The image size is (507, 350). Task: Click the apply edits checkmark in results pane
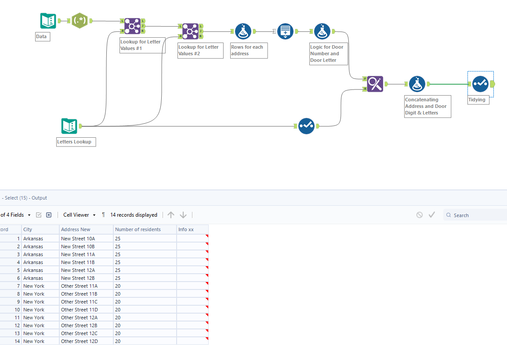(x=432, y=214)
